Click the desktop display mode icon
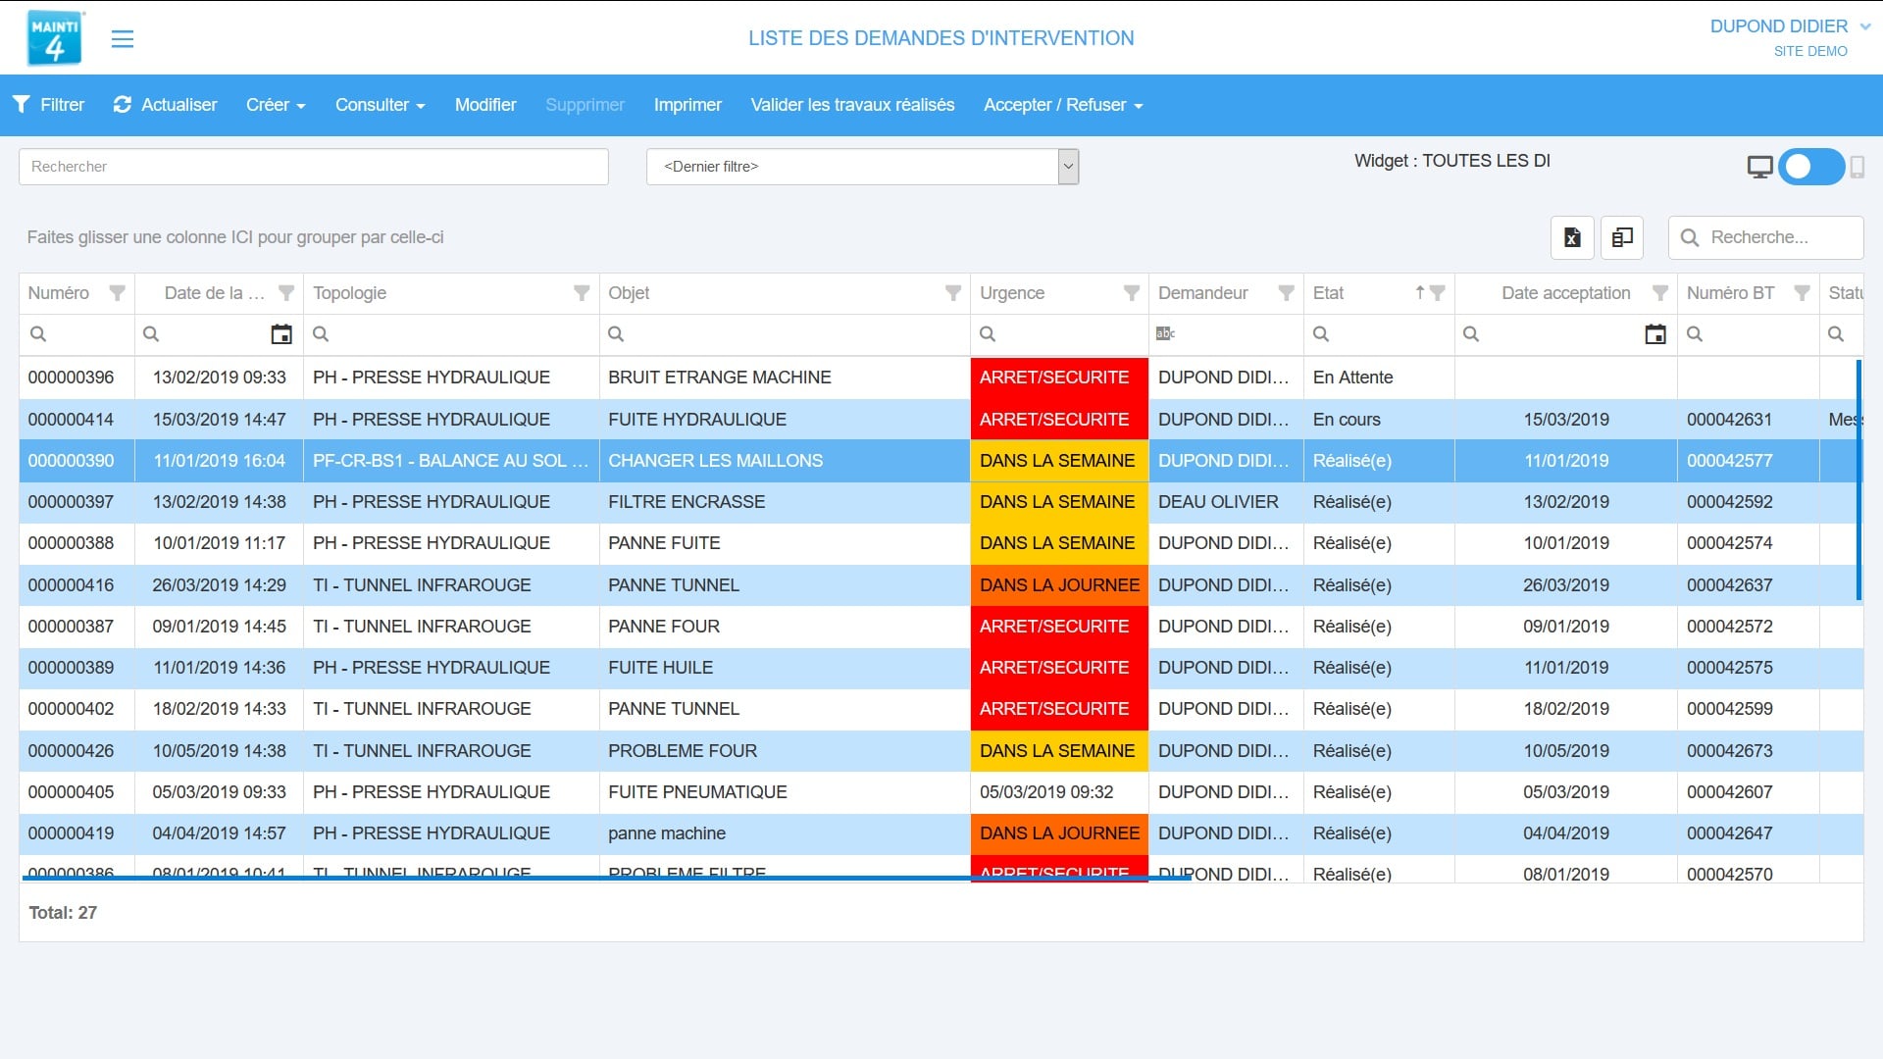The image size is (1883, 1059). click(1759, 168)
